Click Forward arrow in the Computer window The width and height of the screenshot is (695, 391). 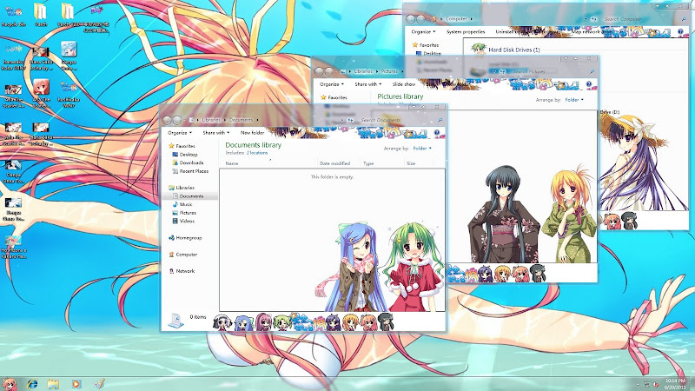(x=420, y=19)
